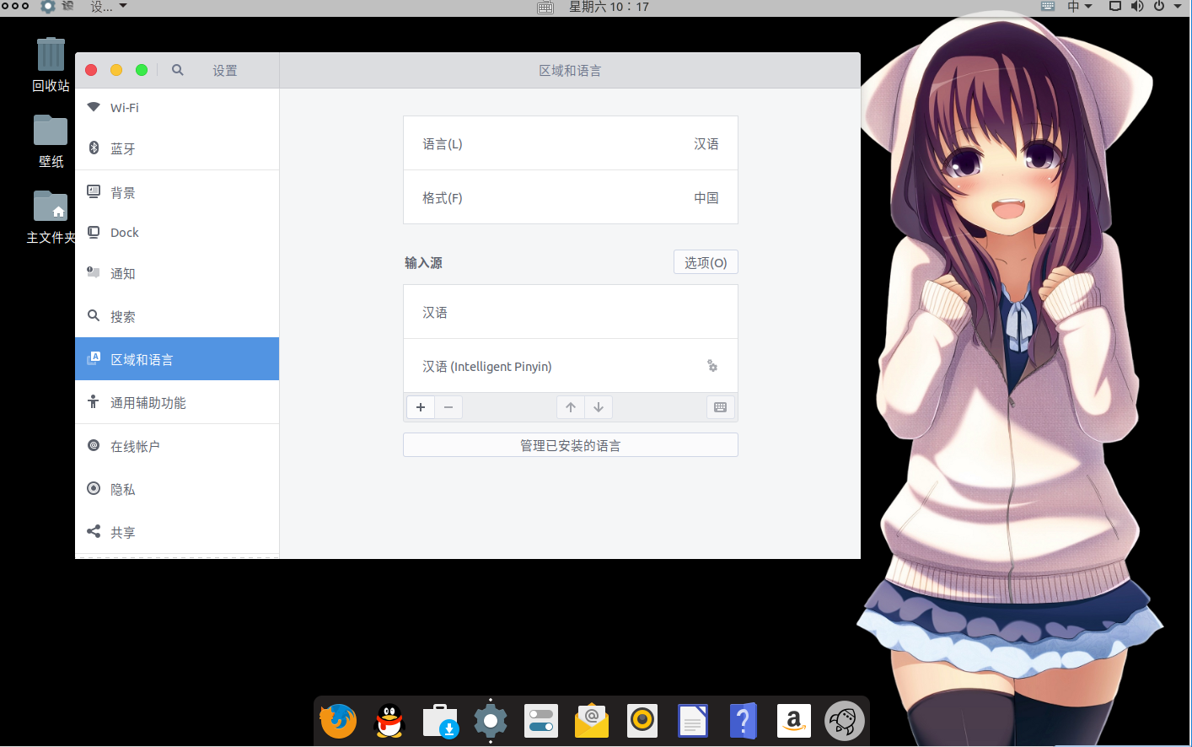Launch Rhythmbox music player from dock

point(642,721)
